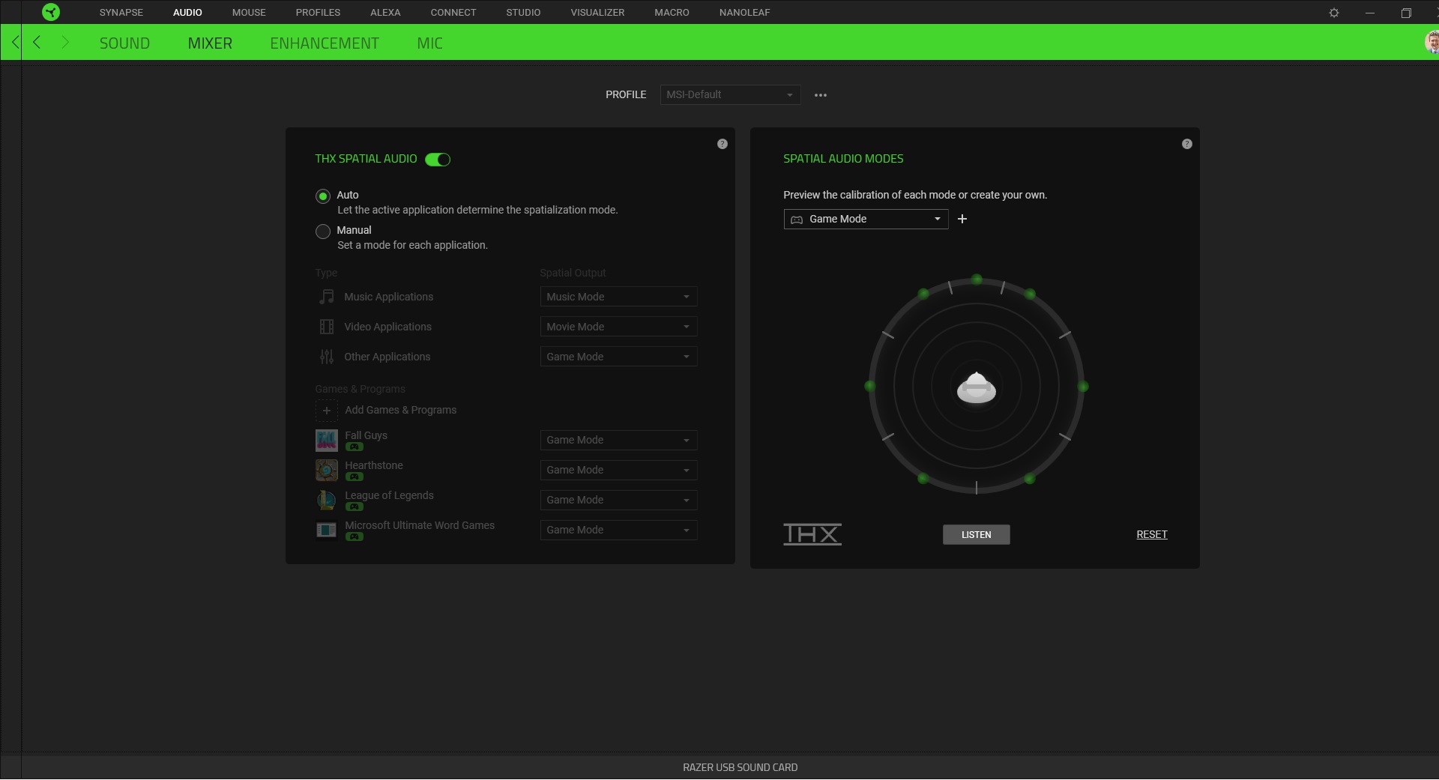Viewport: 1439px width, 780px height.
Task: Open Microsoft Ultimate Word Games mode dropdown
Action: point(618,530)
